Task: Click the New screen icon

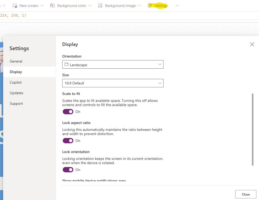Action: [x=15, y=6]
